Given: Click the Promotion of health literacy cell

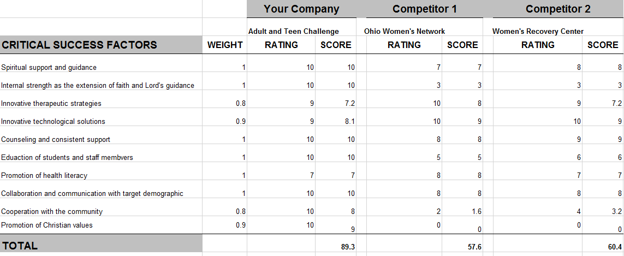Looking at the screenshot, I should point(44,175).
